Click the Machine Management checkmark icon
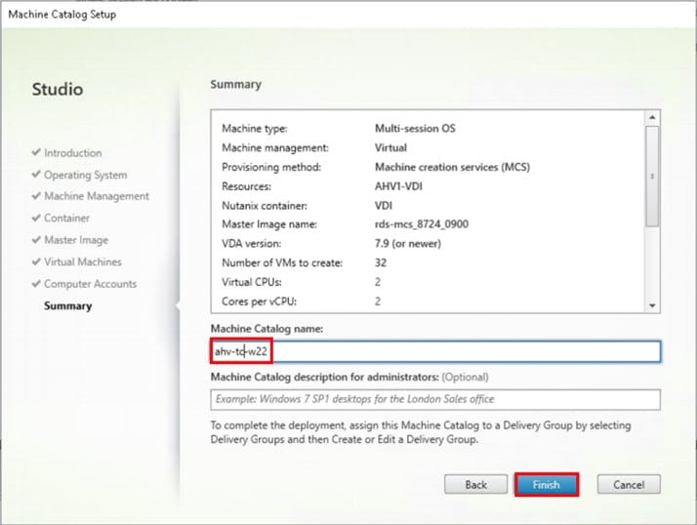 coord(36,195)
